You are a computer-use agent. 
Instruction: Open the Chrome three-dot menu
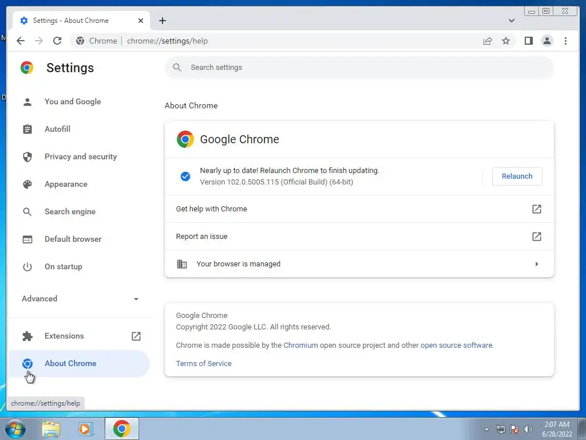point(565,41)
